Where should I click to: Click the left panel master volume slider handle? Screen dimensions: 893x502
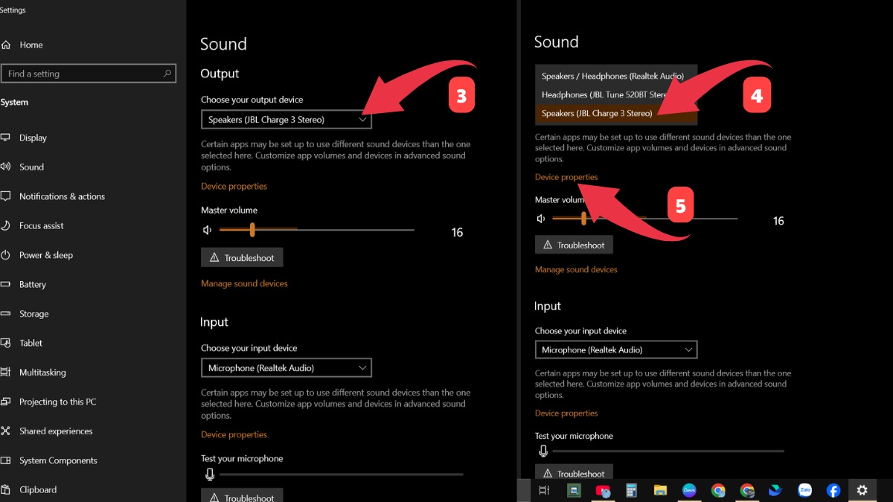pos(252,230)
